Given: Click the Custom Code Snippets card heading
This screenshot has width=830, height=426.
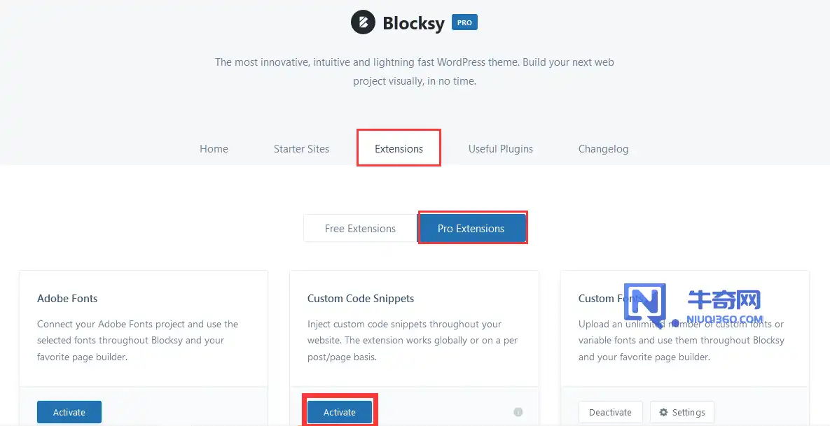Looking at the screenshot, I should click(361, 298).
